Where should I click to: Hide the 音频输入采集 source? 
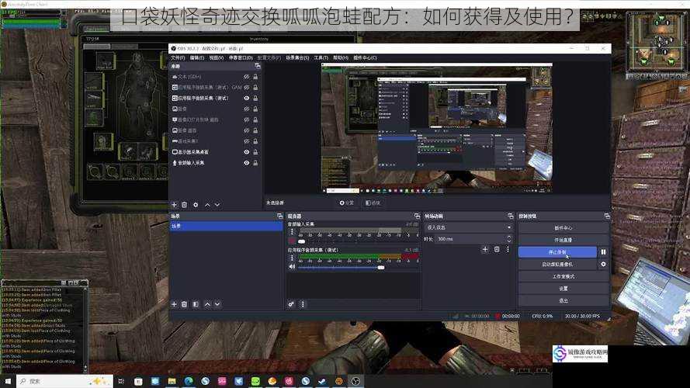tap(247, 163)
